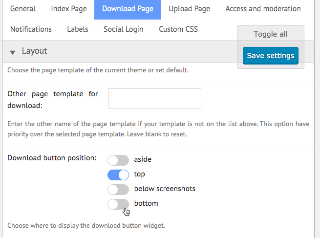View the Social Login tab
The height and width of the screenshot is (238, 320).
coord(124,29)
